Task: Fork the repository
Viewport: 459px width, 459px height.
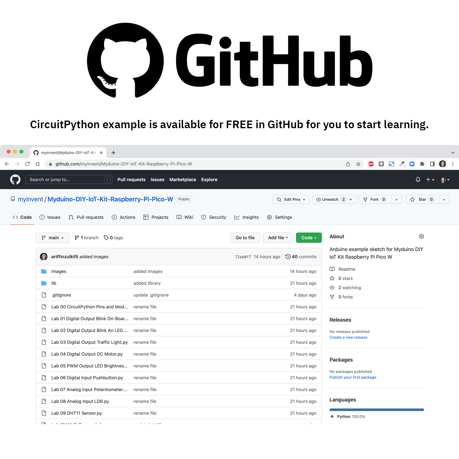Action: pyautogui.click(x=375, y=200)
